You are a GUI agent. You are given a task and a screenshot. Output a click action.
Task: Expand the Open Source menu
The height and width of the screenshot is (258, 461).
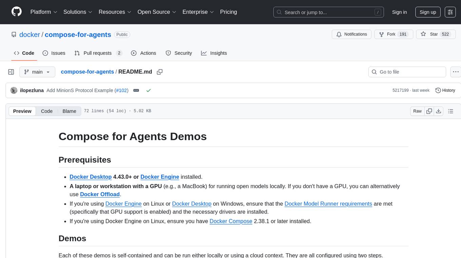click(157, 12)
